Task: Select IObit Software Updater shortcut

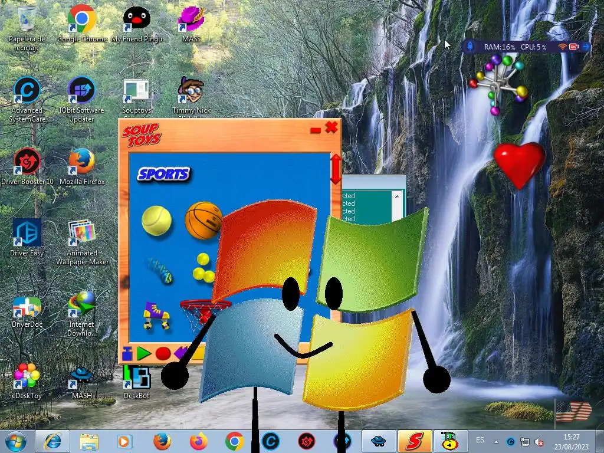Action: (81, 99)
